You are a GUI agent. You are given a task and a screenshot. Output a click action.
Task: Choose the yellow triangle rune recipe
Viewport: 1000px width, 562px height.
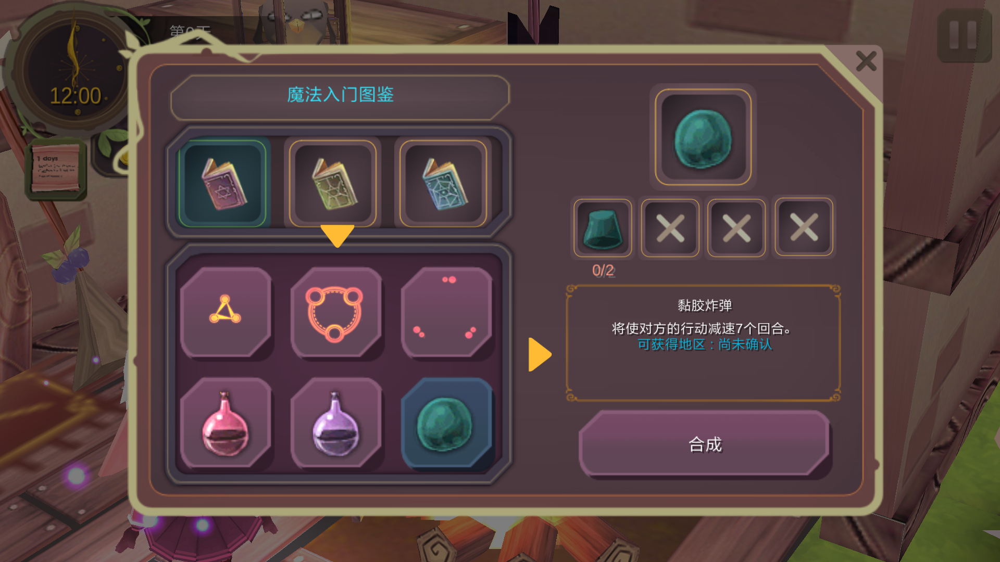(226, 313)
